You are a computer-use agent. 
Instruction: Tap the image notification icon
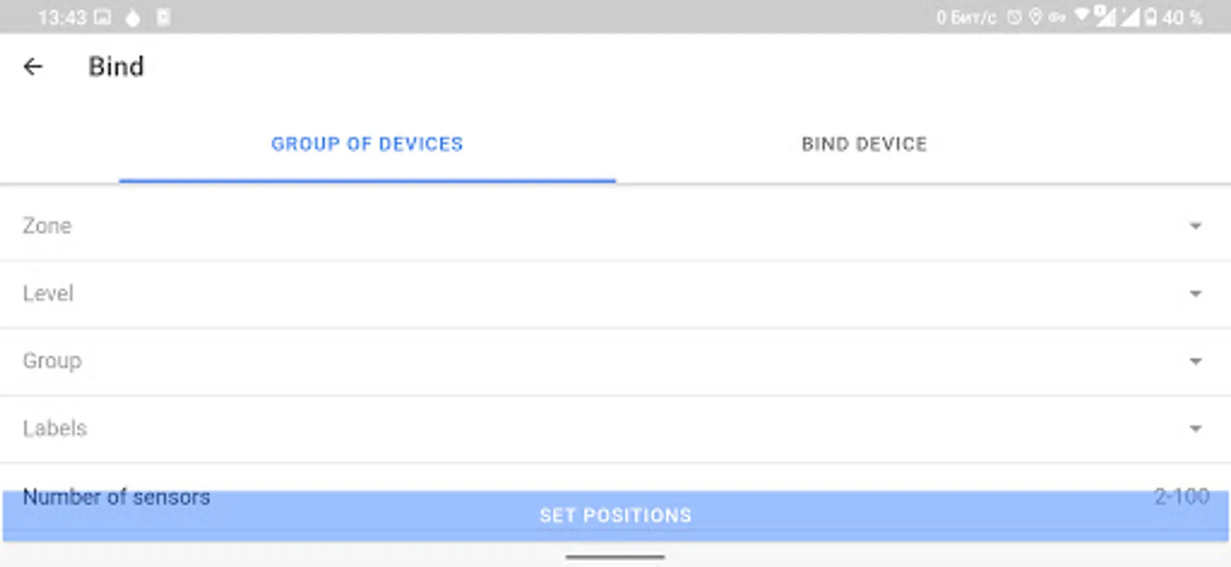click(x=103, y=17)
